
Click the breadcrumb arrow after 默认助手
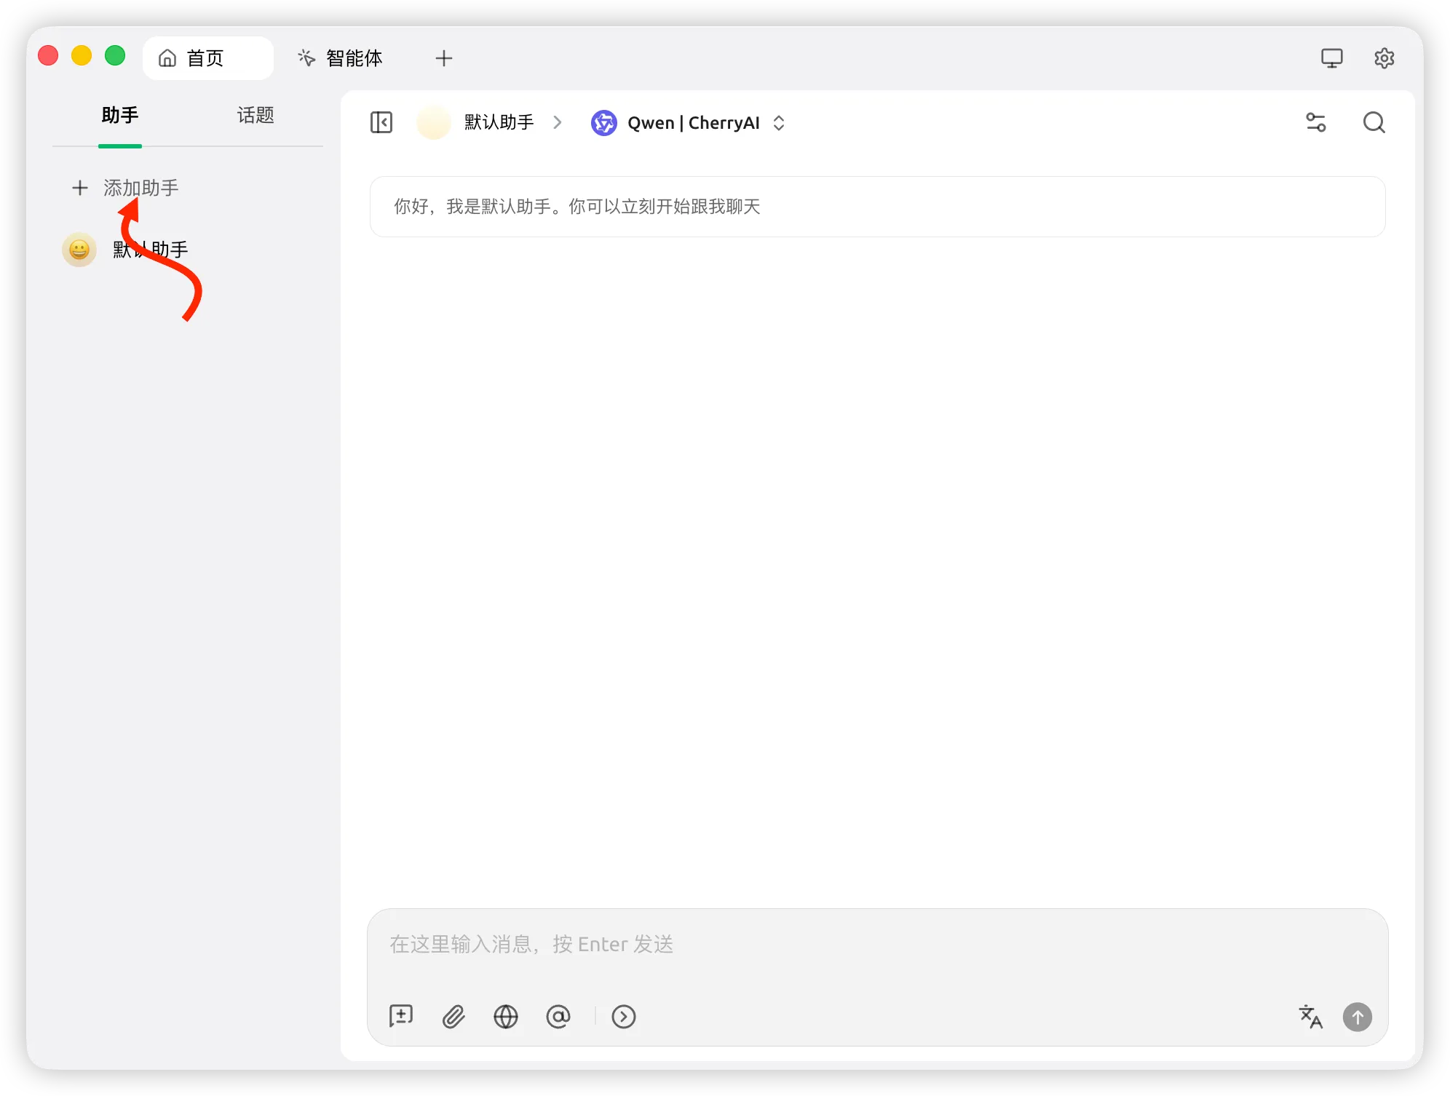click(x=558, y=122)
